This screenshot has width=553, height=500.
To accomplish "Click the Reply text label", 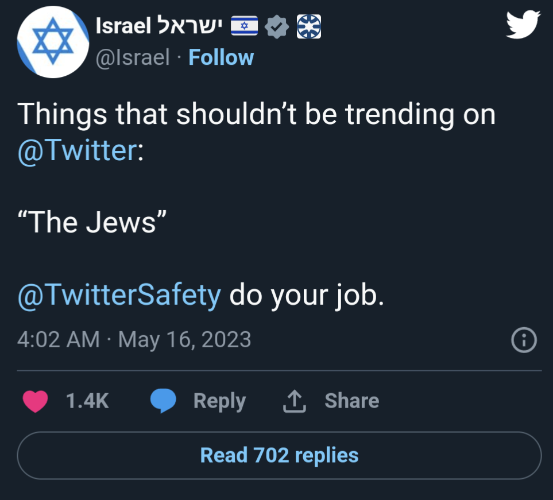I will [219, 401].
